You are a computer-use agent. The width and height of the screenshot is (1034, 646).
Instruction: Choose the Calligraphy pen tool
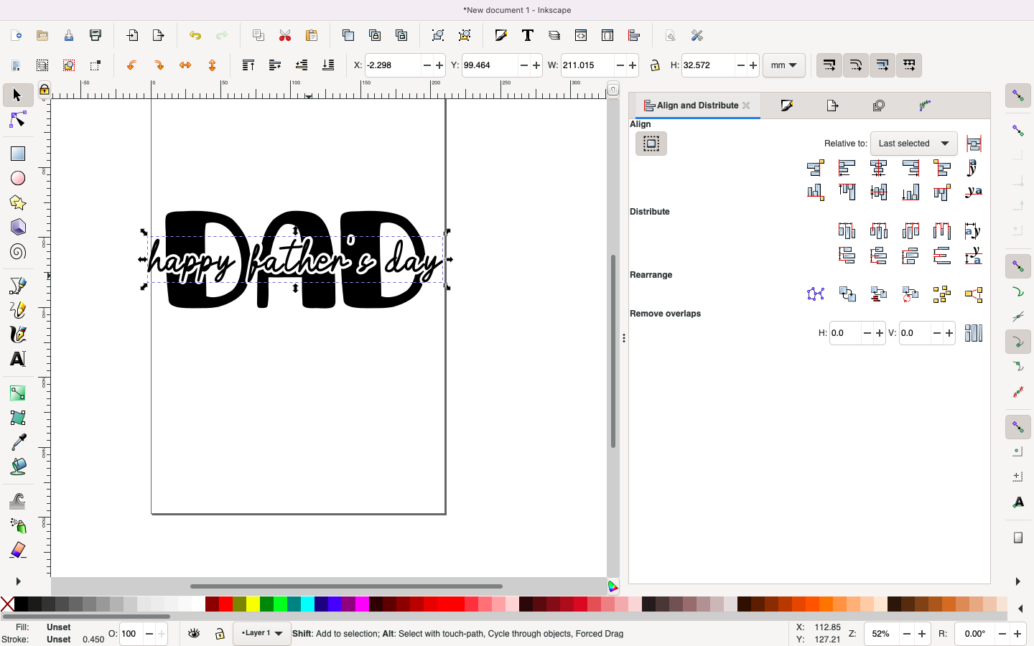coord(18,334)
